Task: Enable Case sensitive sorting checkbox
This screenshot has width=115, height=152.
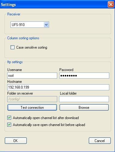Action: [12, 47]
